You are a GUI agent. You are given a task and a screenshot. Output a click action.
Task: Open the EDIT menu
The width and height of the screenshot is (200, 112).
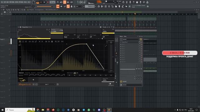5,2
